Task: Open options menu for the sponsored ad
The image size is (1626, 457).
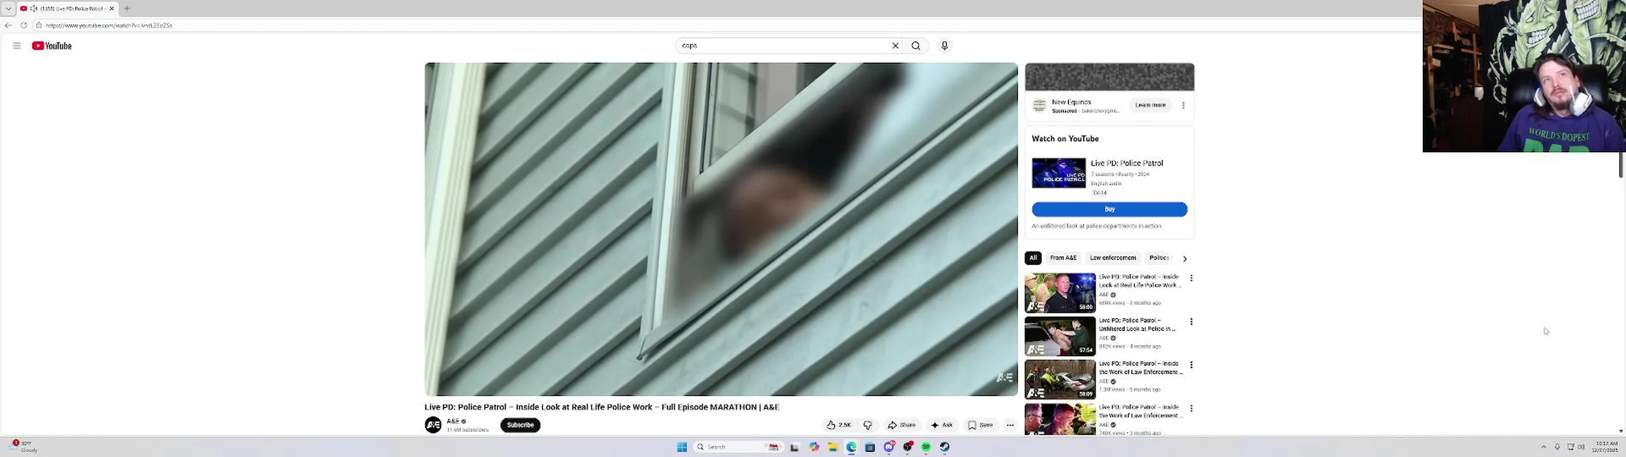Action: [x=1183, y=105]
